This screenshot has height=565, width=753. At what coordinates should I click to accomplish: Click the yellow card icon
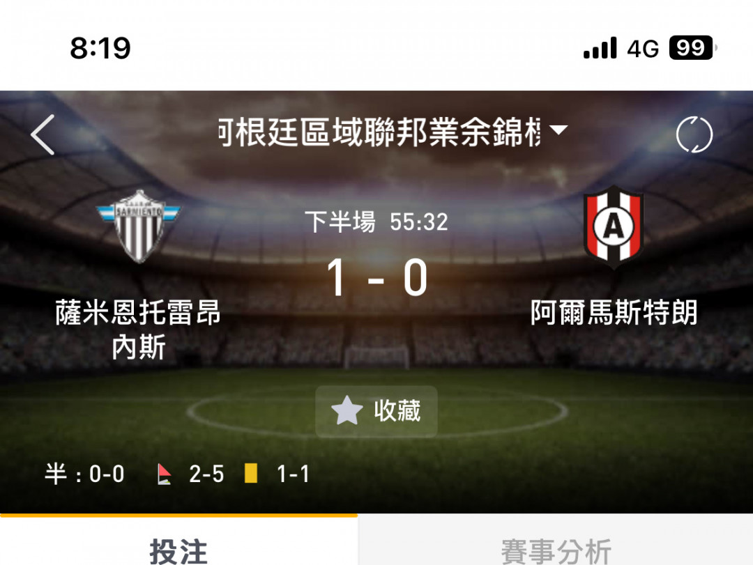pyautogui.click(x=251, y=473)
